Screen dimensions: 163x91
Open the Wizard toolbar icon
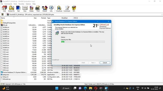point(45,9)
